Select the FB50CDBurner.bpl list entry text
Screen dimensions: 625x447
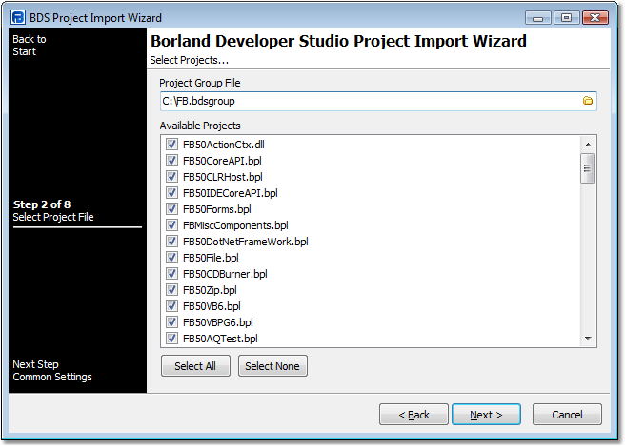click(x=225, y=274)
